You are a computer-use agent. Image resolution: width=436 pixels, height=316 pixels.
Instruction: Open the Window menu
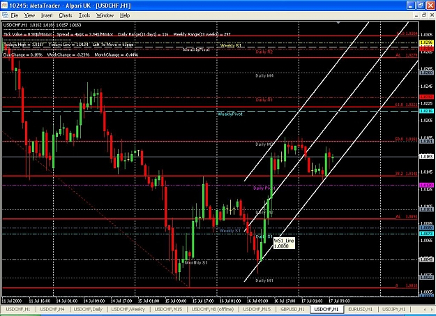(105, 15)
